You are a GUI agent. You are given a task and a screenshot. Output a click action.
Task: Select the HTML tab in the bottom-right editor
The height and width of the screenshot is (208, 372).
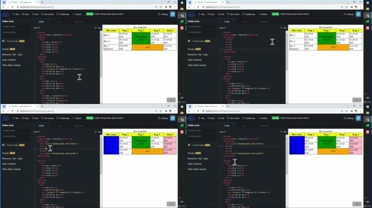click(x=227, y=126)
